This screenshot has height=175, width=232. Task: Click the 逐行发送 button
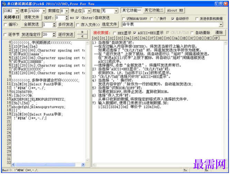[x=66, y=35]
